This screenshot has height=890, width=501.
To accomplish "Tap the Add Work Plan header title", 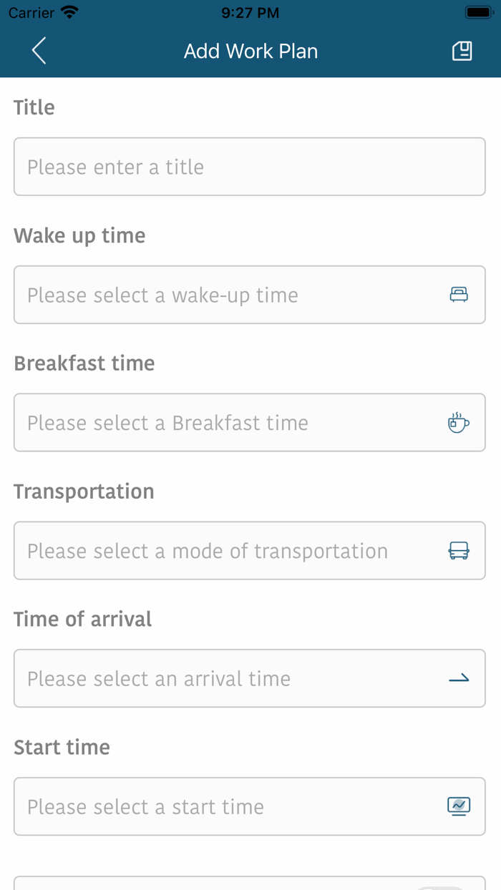I will [250, 51].
